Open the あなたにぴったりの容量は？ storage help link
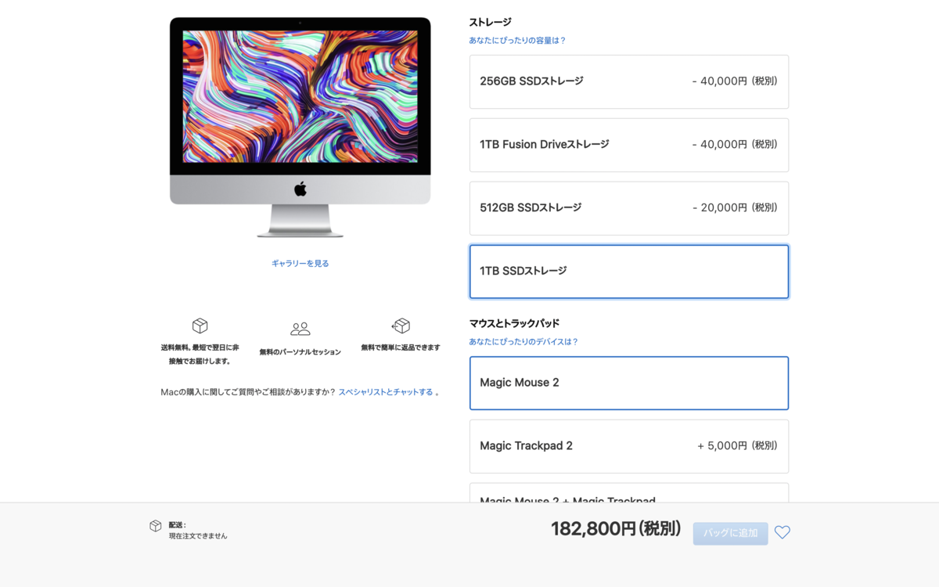The height and width of the screenshot is (587, 939). click(x=517, y=40)
